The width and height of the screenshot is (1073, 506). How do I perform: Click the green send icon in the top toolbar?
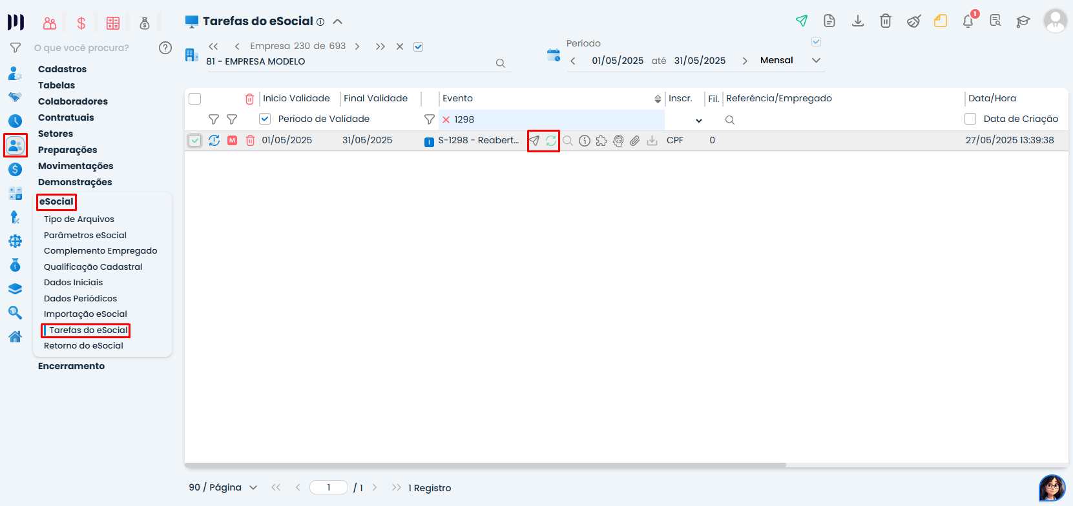(x=802, y=21)
